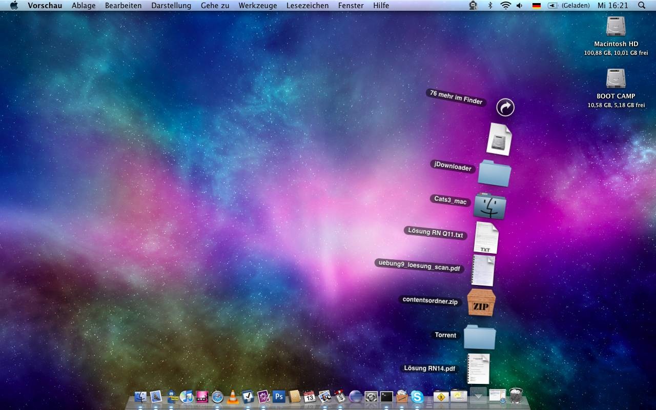Viewport: 656px width, 410px height.
Task: Open the German flag input menu
Action: [537, 6]
